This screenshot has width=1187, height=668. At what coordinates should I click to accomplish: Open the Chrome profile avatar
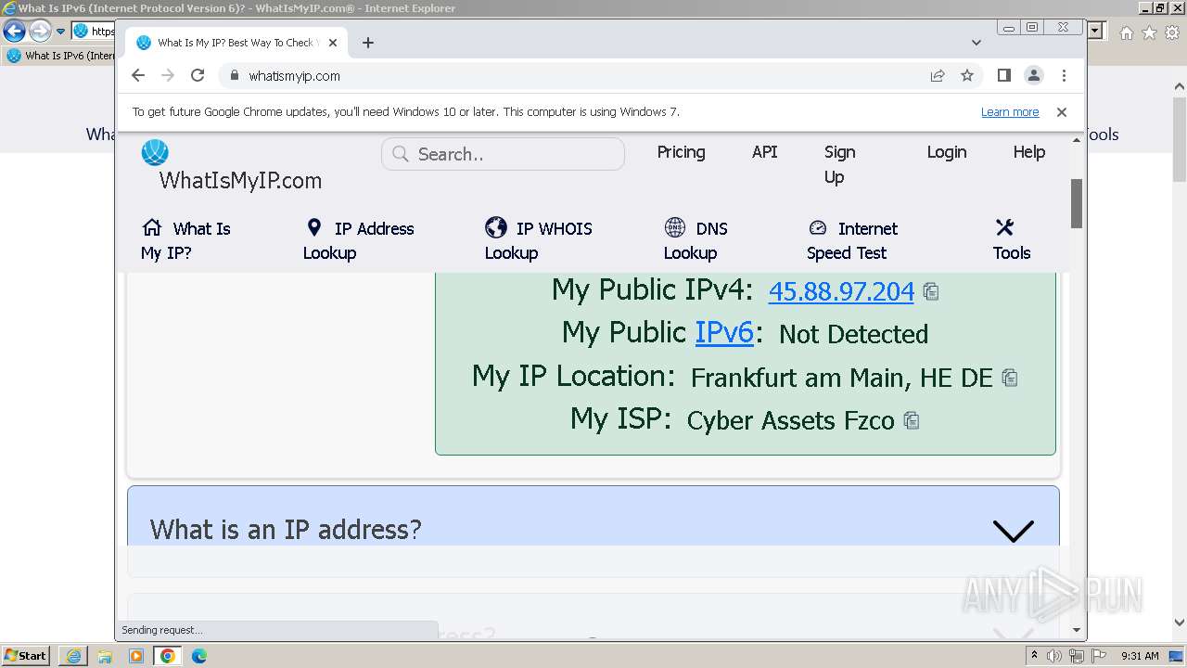click(x=1034, y=76)
